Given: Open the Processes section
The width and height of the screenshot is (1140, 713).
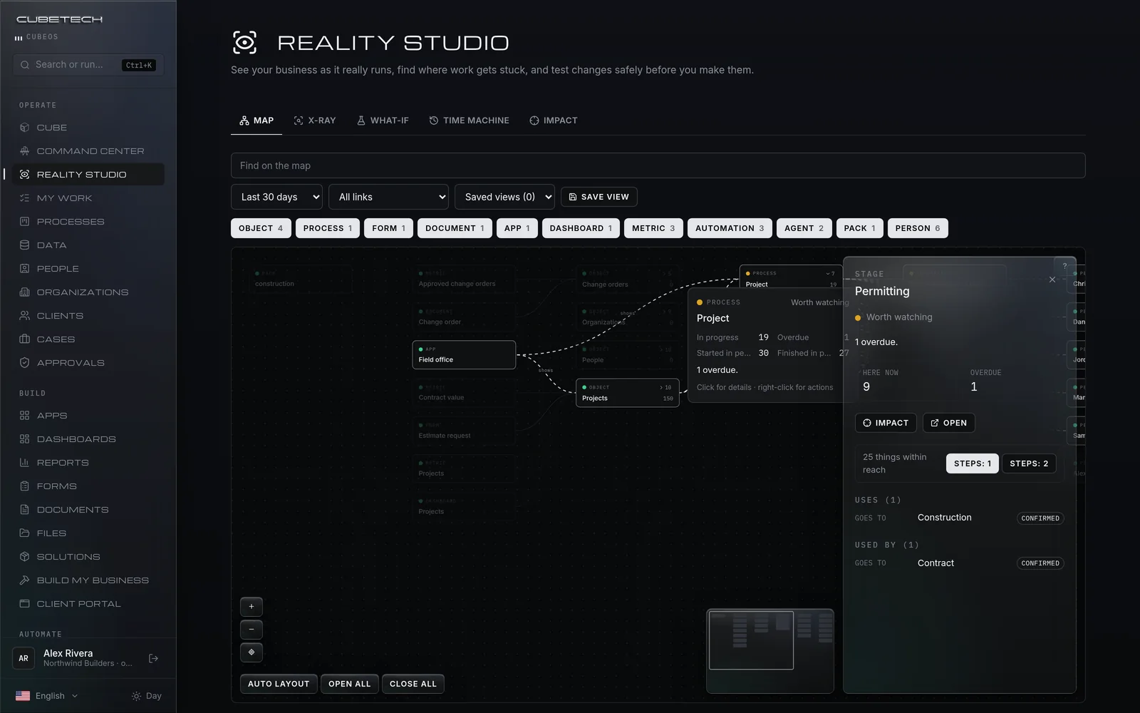Looking at the screenshot, I should coord(88,222).
